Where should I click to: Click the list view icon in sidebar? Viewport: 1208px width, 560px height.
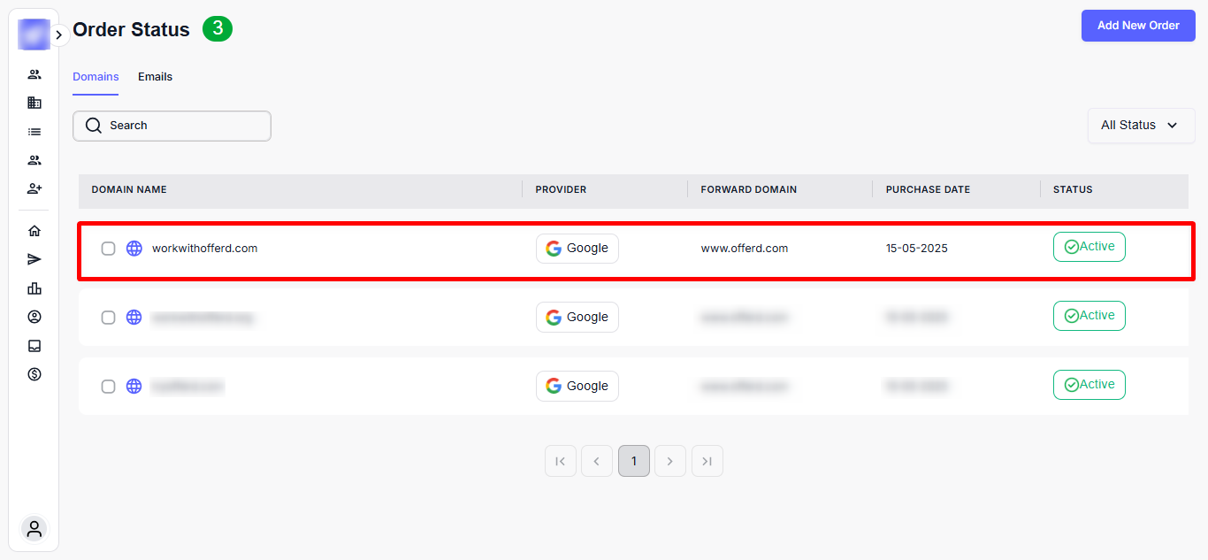pyautogui.click(x=34, y=132)
